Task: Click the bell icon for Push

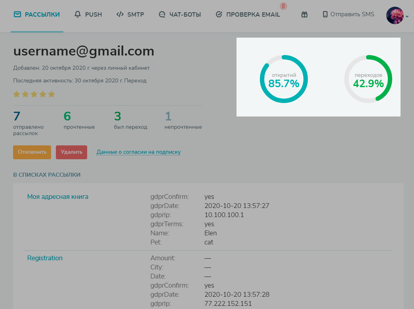Action: [78, 15]
